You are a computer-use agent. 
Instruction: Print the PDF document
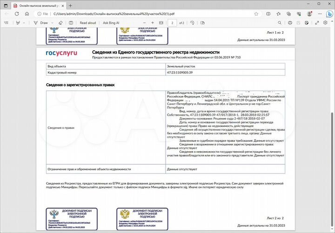coord(290,23)
